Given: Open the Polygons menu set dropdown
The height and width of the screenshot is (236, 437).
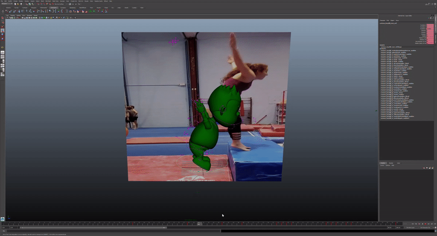Looking at the screenshot, I should 7,4.
